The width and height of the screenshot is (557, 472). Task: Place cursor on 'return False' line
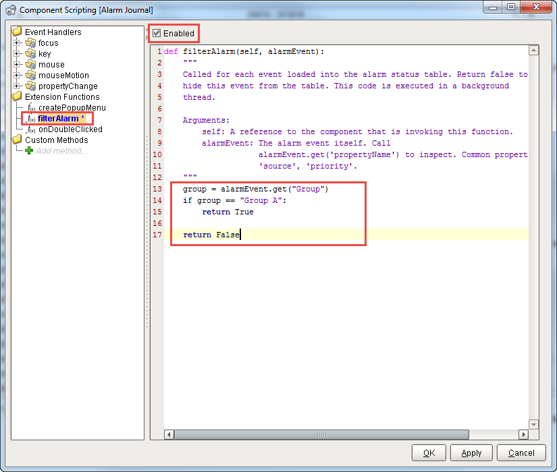pos(211,235)
